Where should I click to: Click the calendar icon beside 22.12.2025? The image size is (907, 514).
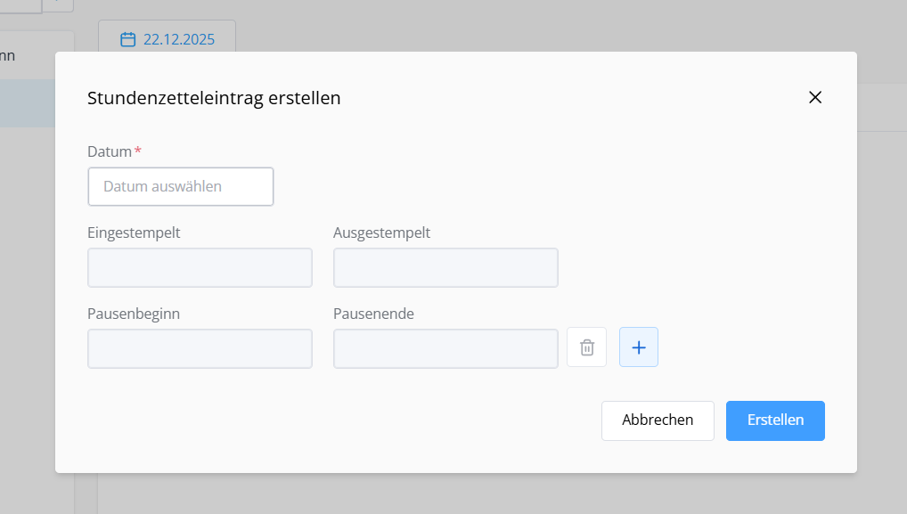128,39
